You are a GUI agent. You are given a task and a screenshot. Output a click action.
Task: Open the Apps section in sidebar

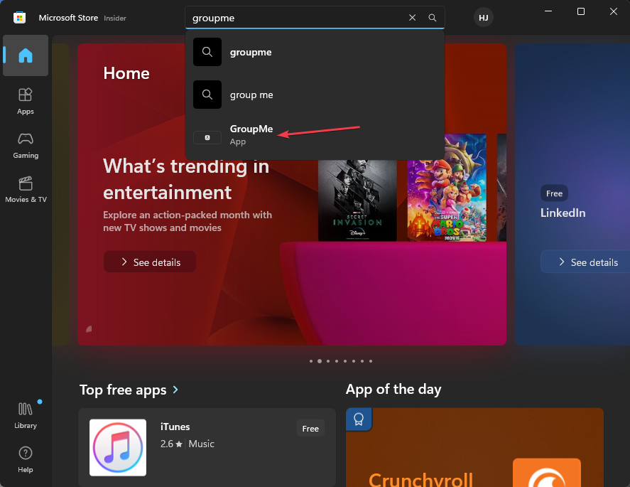[26, 102]
